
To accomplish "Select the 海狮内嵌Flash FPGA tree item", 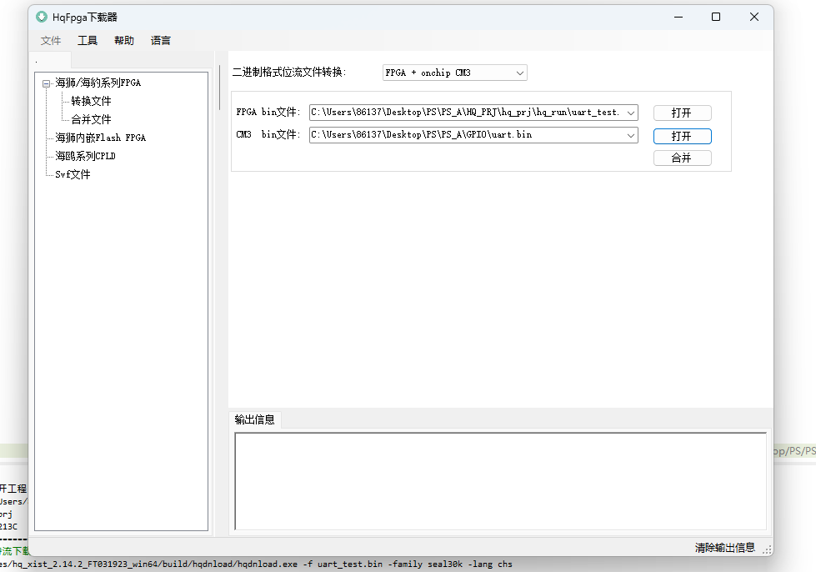I will (100, 138).
